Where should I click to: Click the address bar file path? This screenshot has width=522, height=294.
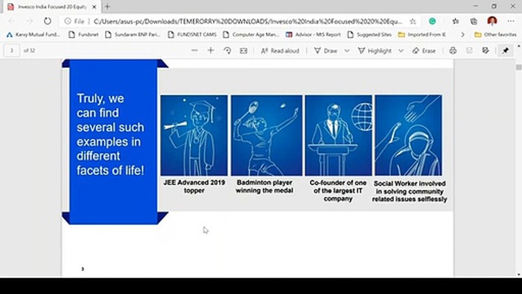[248, 21]
